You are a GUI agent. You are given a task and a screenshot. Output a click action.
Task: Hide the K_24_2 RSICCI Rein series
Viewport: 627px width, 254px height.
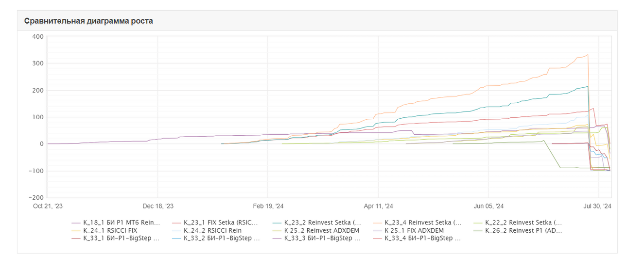tap(207, 230)
